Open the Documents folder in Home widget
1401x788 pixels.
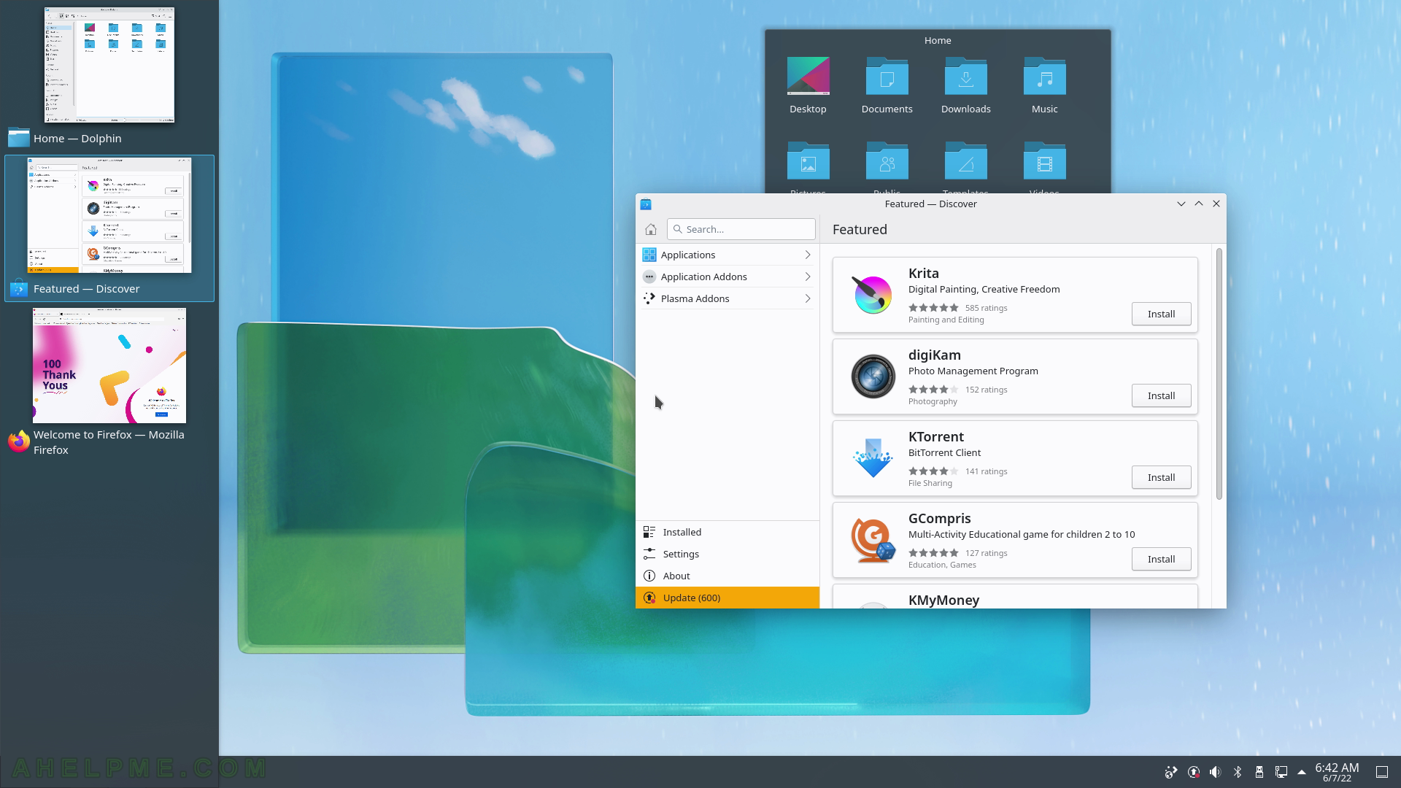click(x=887, y=85)
